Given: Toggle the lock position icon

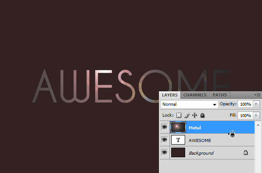Looking at the screenshot, I should click(194, 115).
